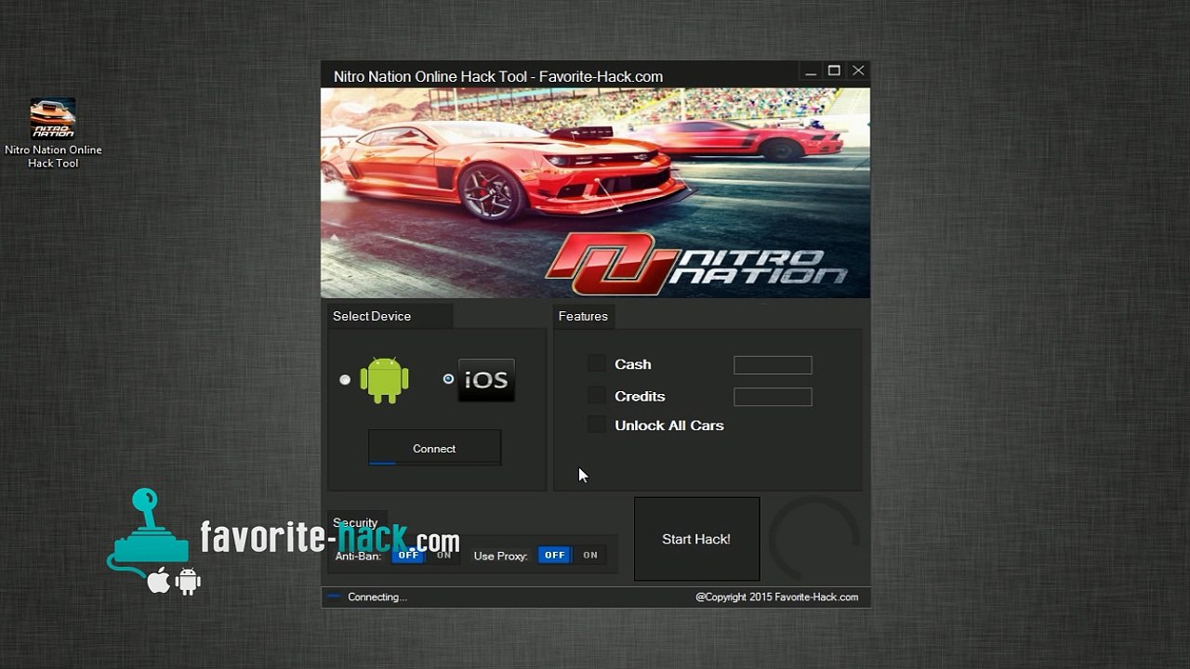The width and height of the screenshot is (1190, 669).
Task: Click the iOS logo icon
Action: click(486, 379)
